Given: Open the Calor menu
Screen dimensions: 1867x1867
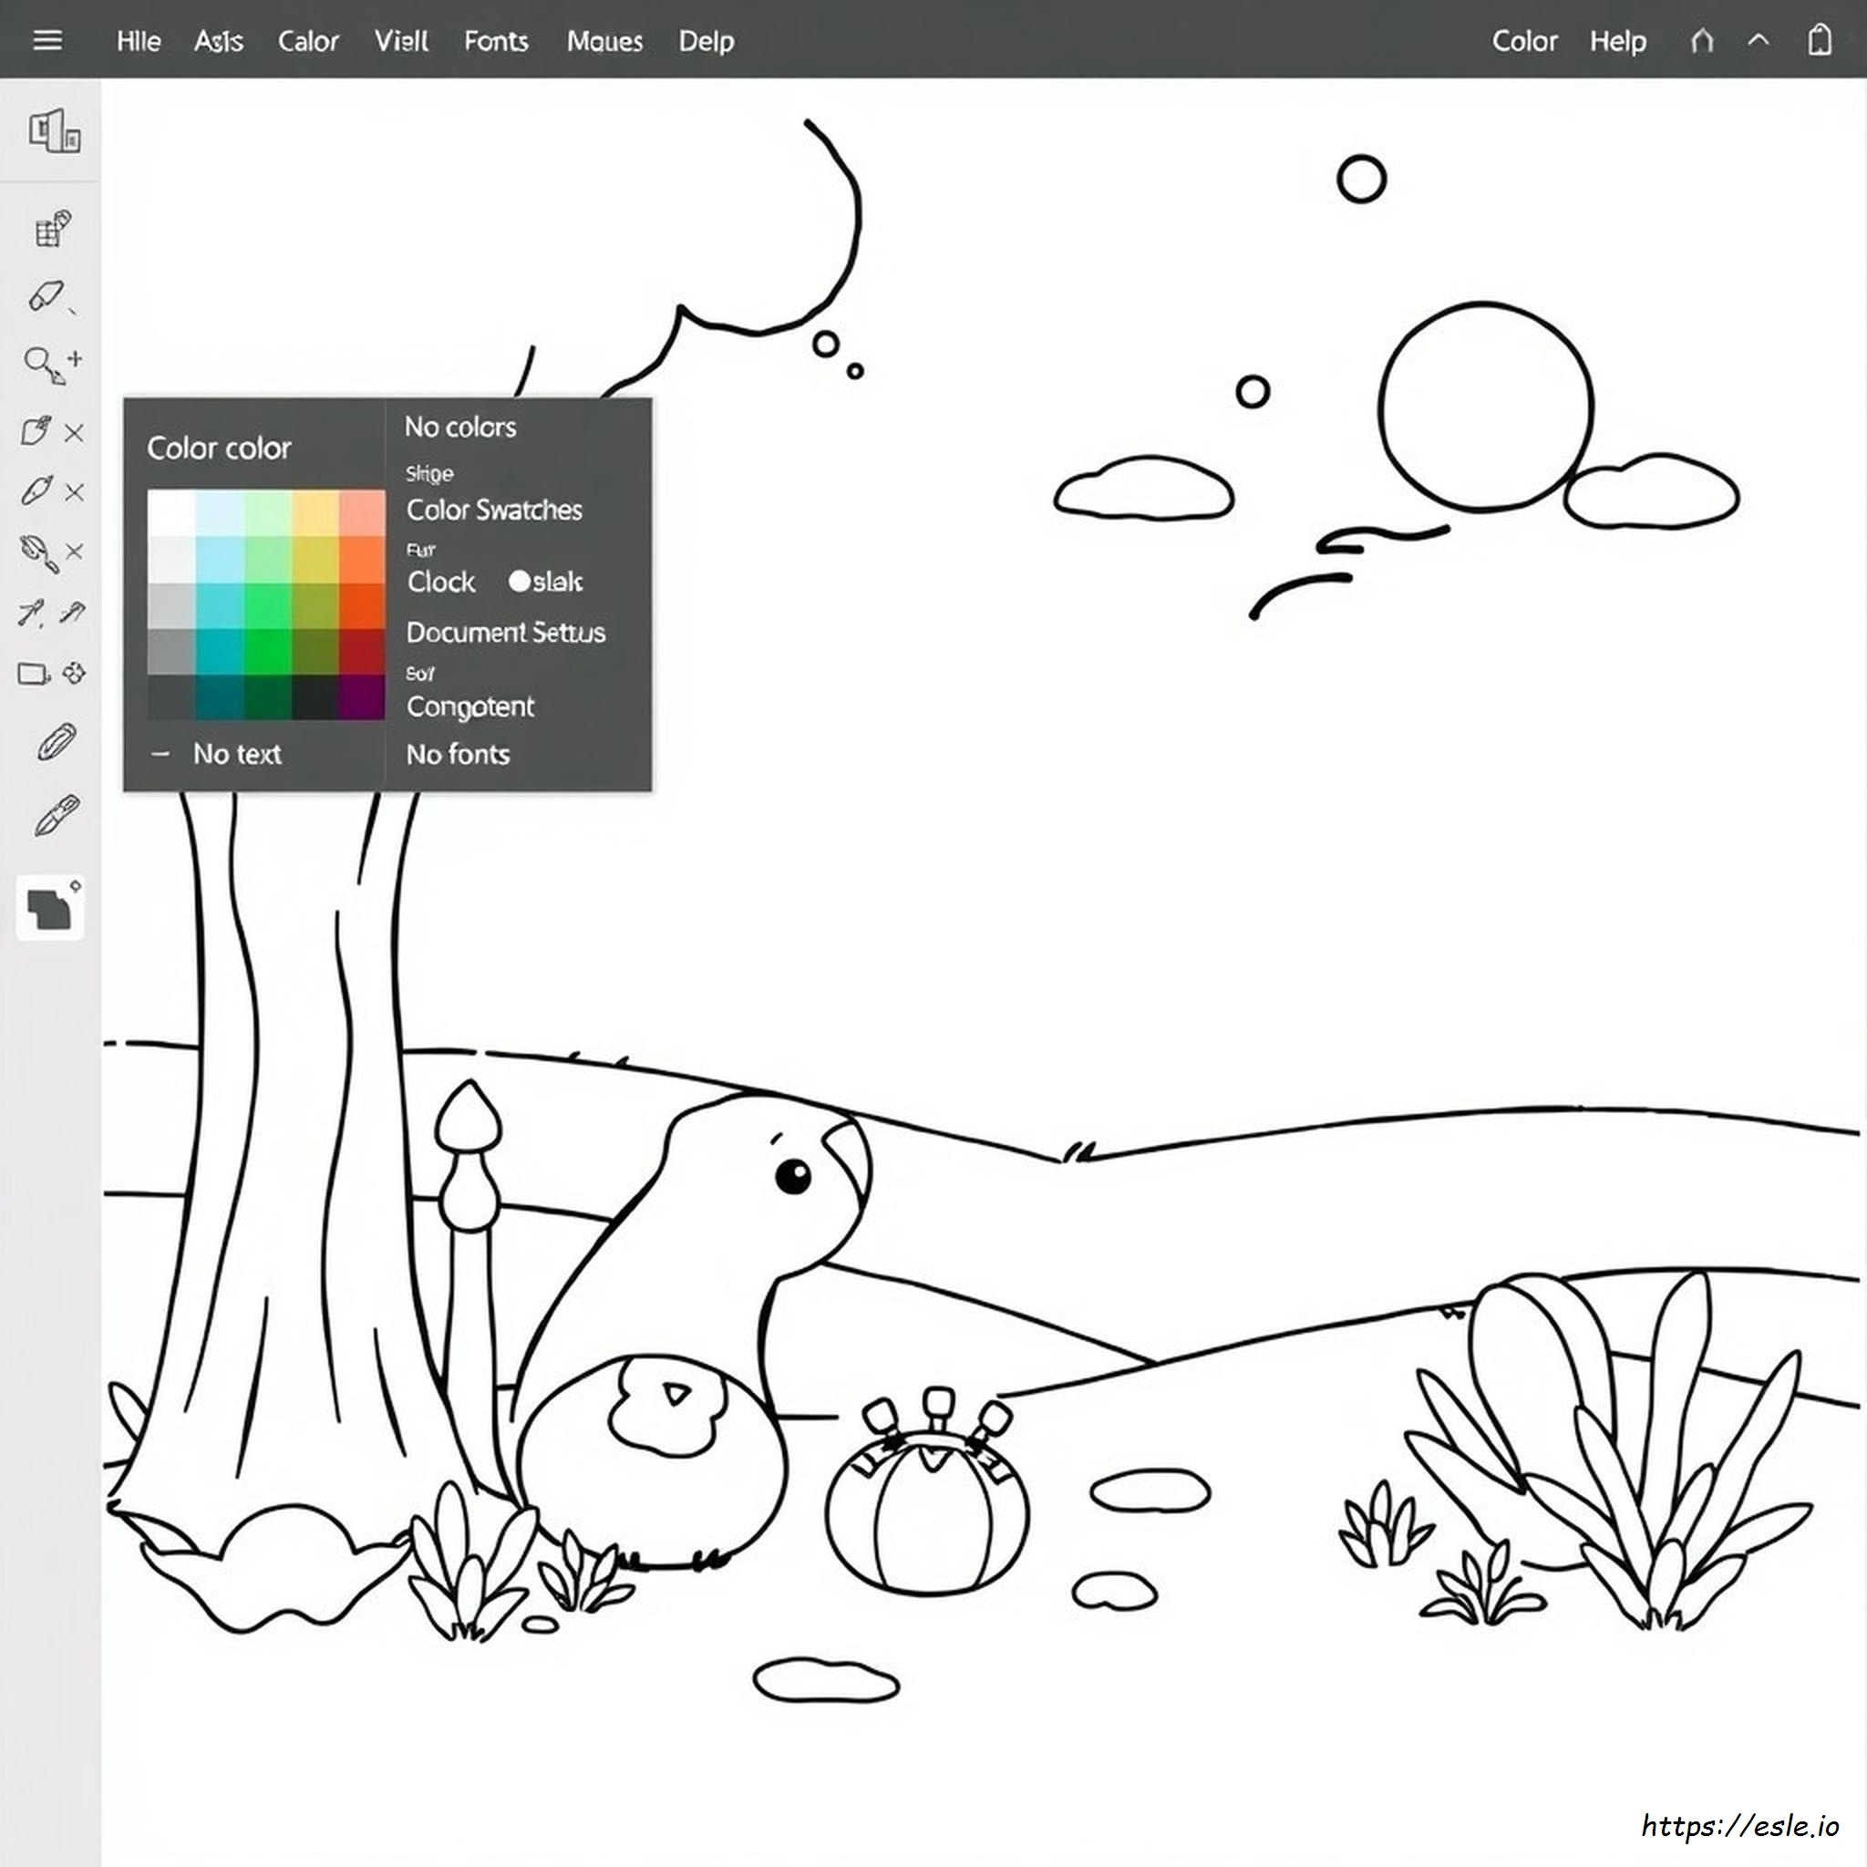Looking at the screenshot, I should [x=308, y=41].
